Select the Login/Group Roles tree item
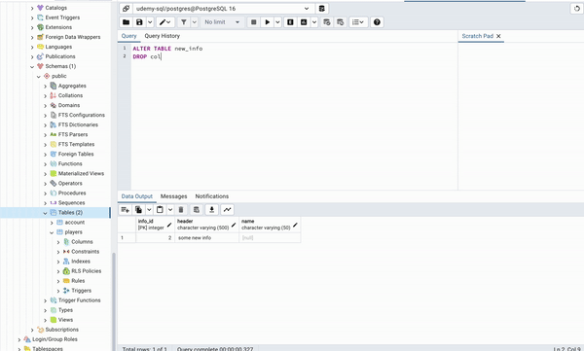Image resolution: width=584 pixels, height=351 pixels. (x=55, y=339)
